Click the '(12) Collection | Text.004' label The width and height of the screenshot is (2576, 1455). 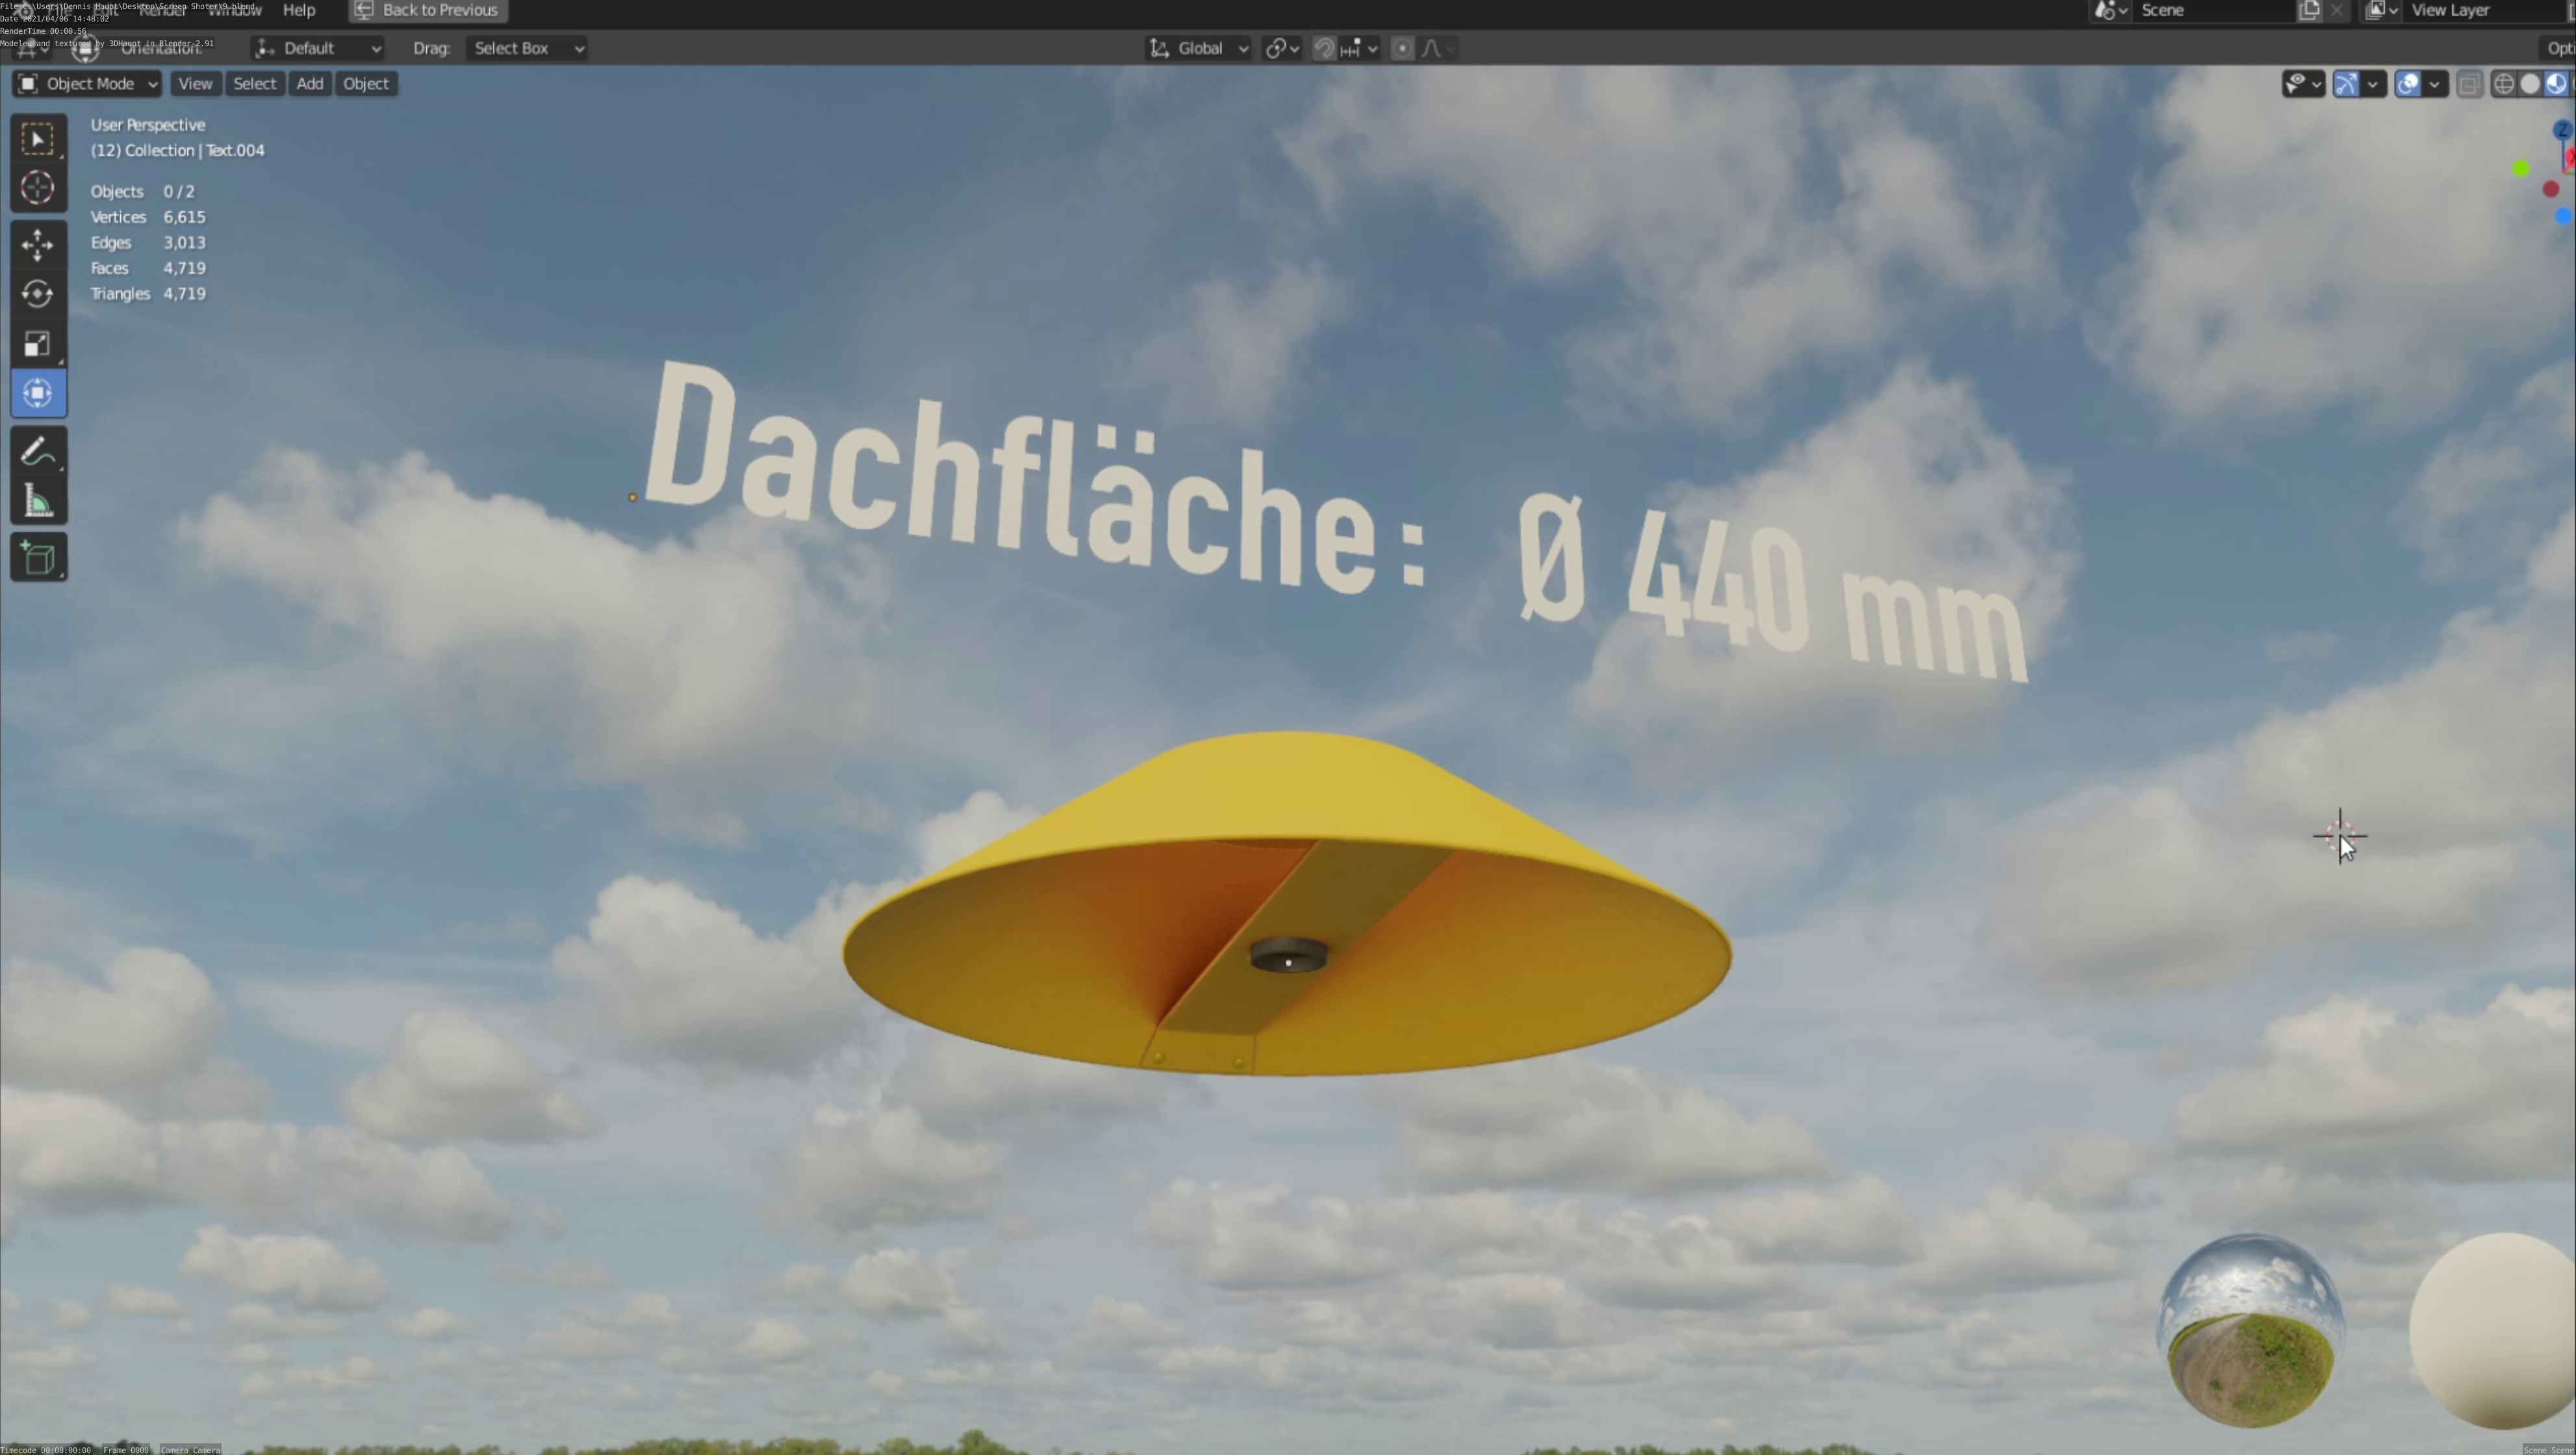[x=178, y=151]
